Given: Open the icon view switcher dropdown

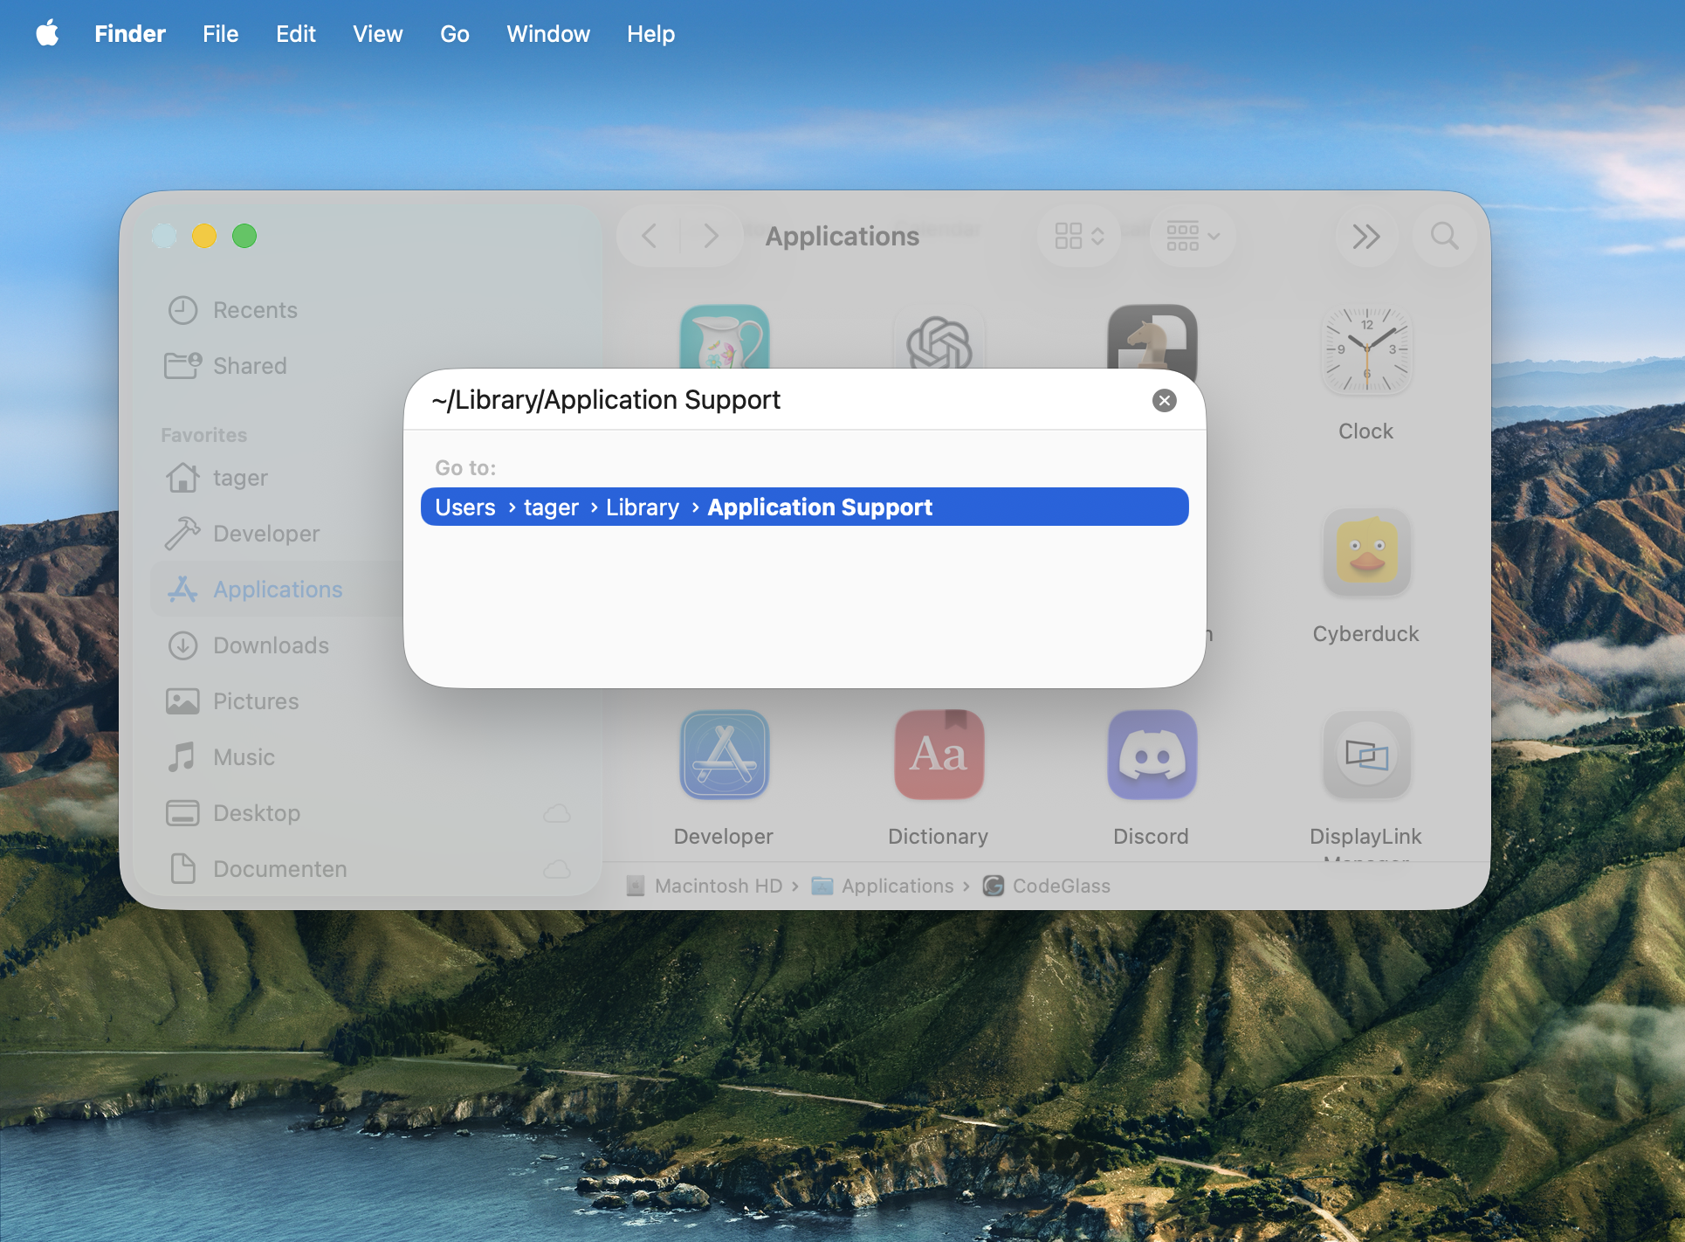Looking at the screenshot, I should (1079, 236).
